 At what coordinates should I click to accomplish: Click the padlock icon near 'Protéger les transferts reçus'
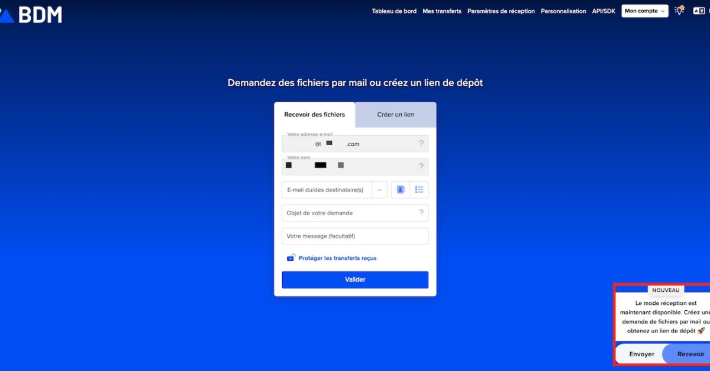coord(291,258)
